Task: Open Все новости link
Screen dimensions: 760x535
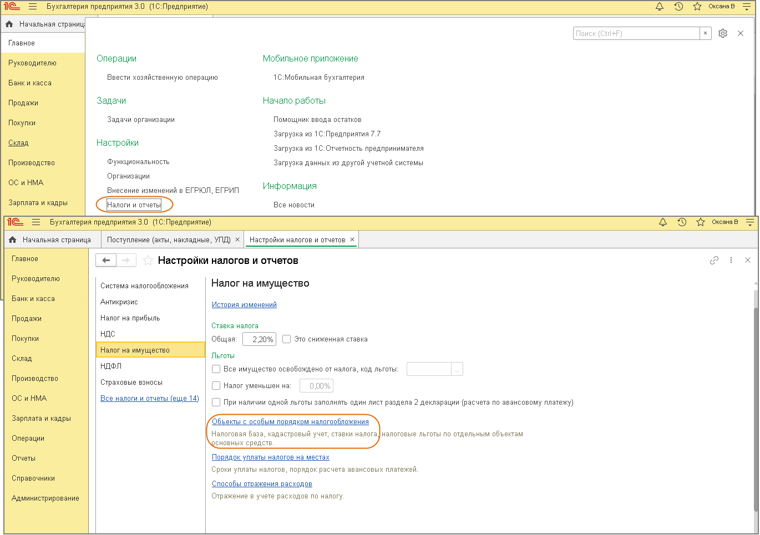Action: (x=294, y=205)
